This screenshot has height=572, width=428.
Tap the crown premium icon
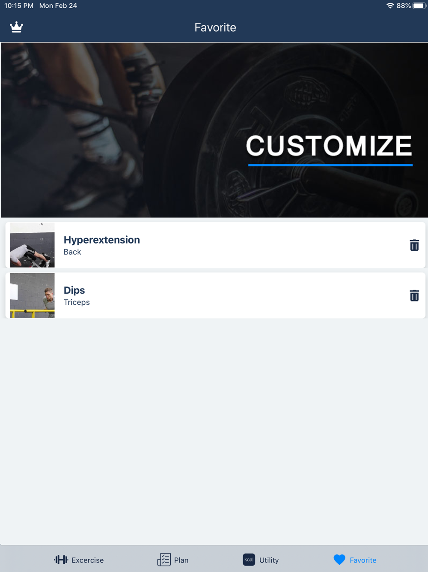pos(16,27)
